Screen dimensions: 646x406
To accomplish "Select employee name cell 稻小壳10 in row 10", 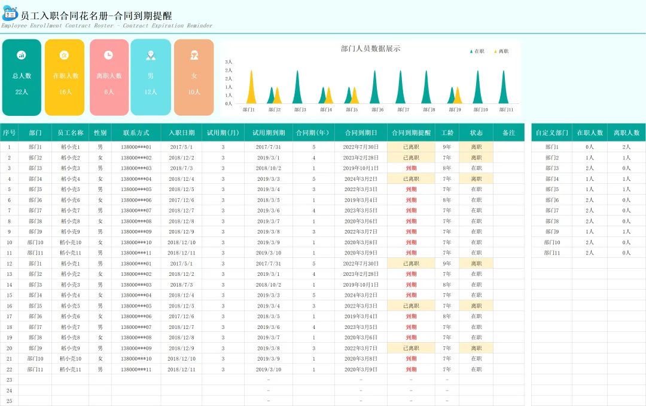I will [71, 242].
